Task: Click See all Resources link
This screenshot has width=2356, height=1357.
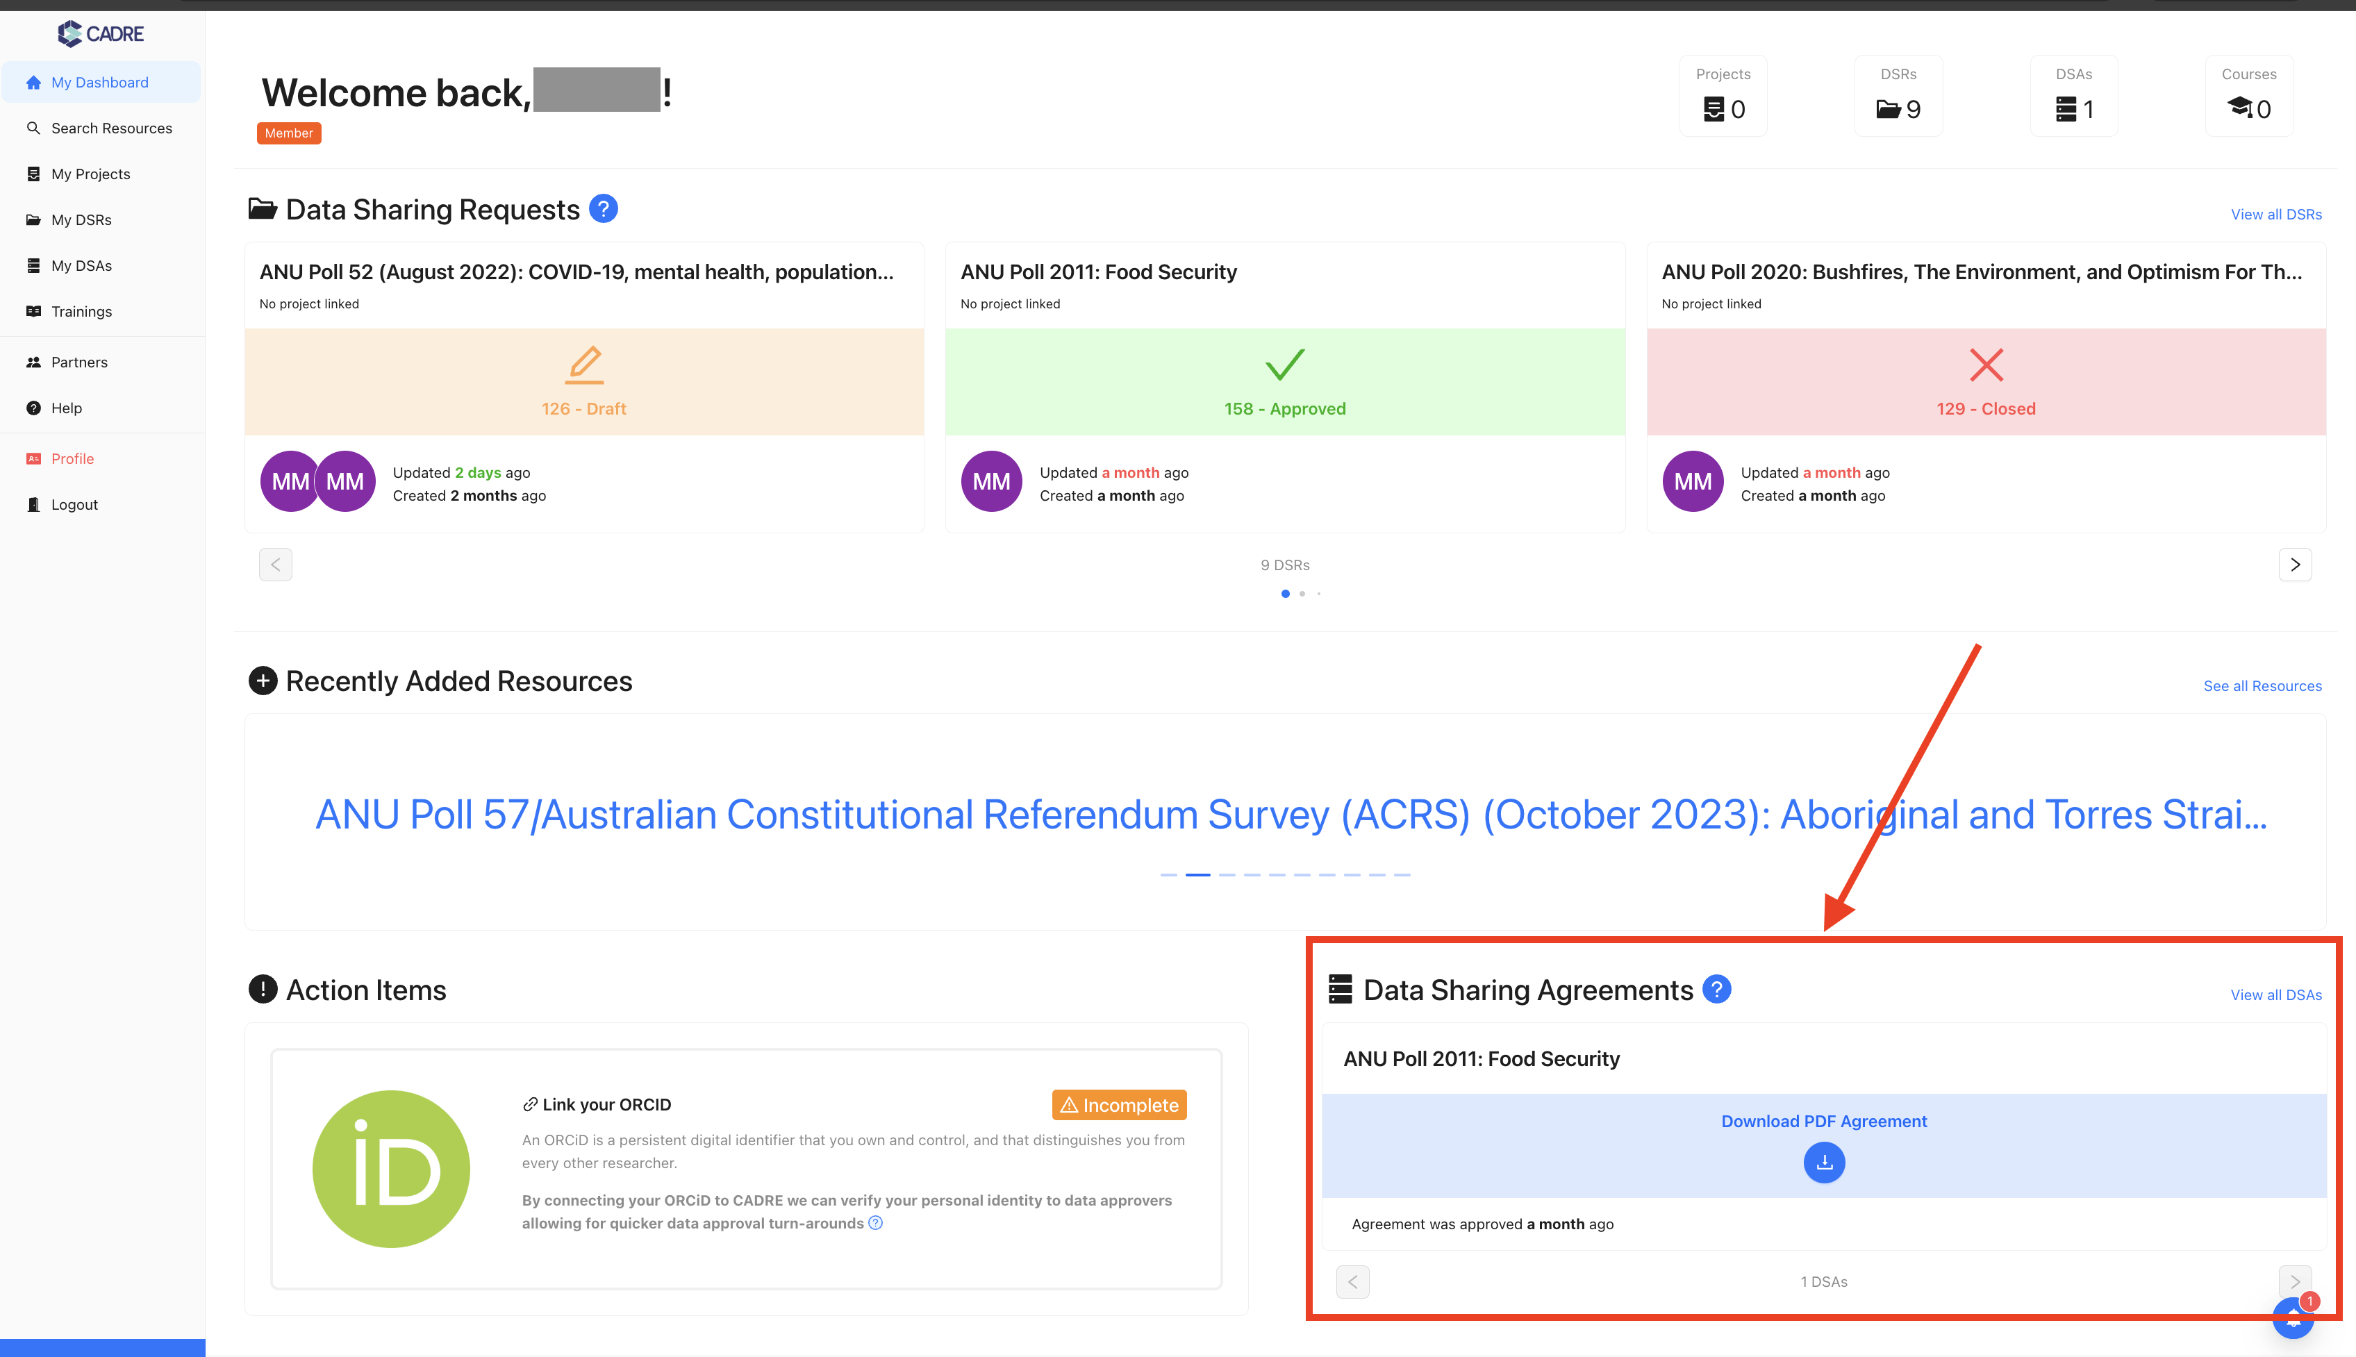Action: (2262, 686)
